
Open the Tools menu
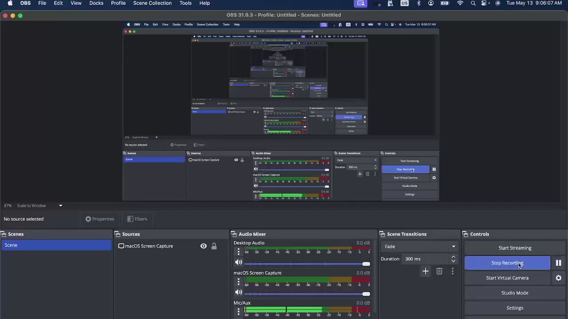click(x=185, y=3)
